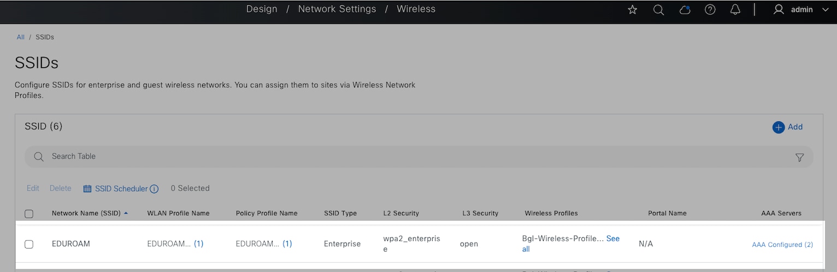Viewport: 837px width, 272px height.
Task: Open Network Settings in the header path
Action: [x=337, y=9]
